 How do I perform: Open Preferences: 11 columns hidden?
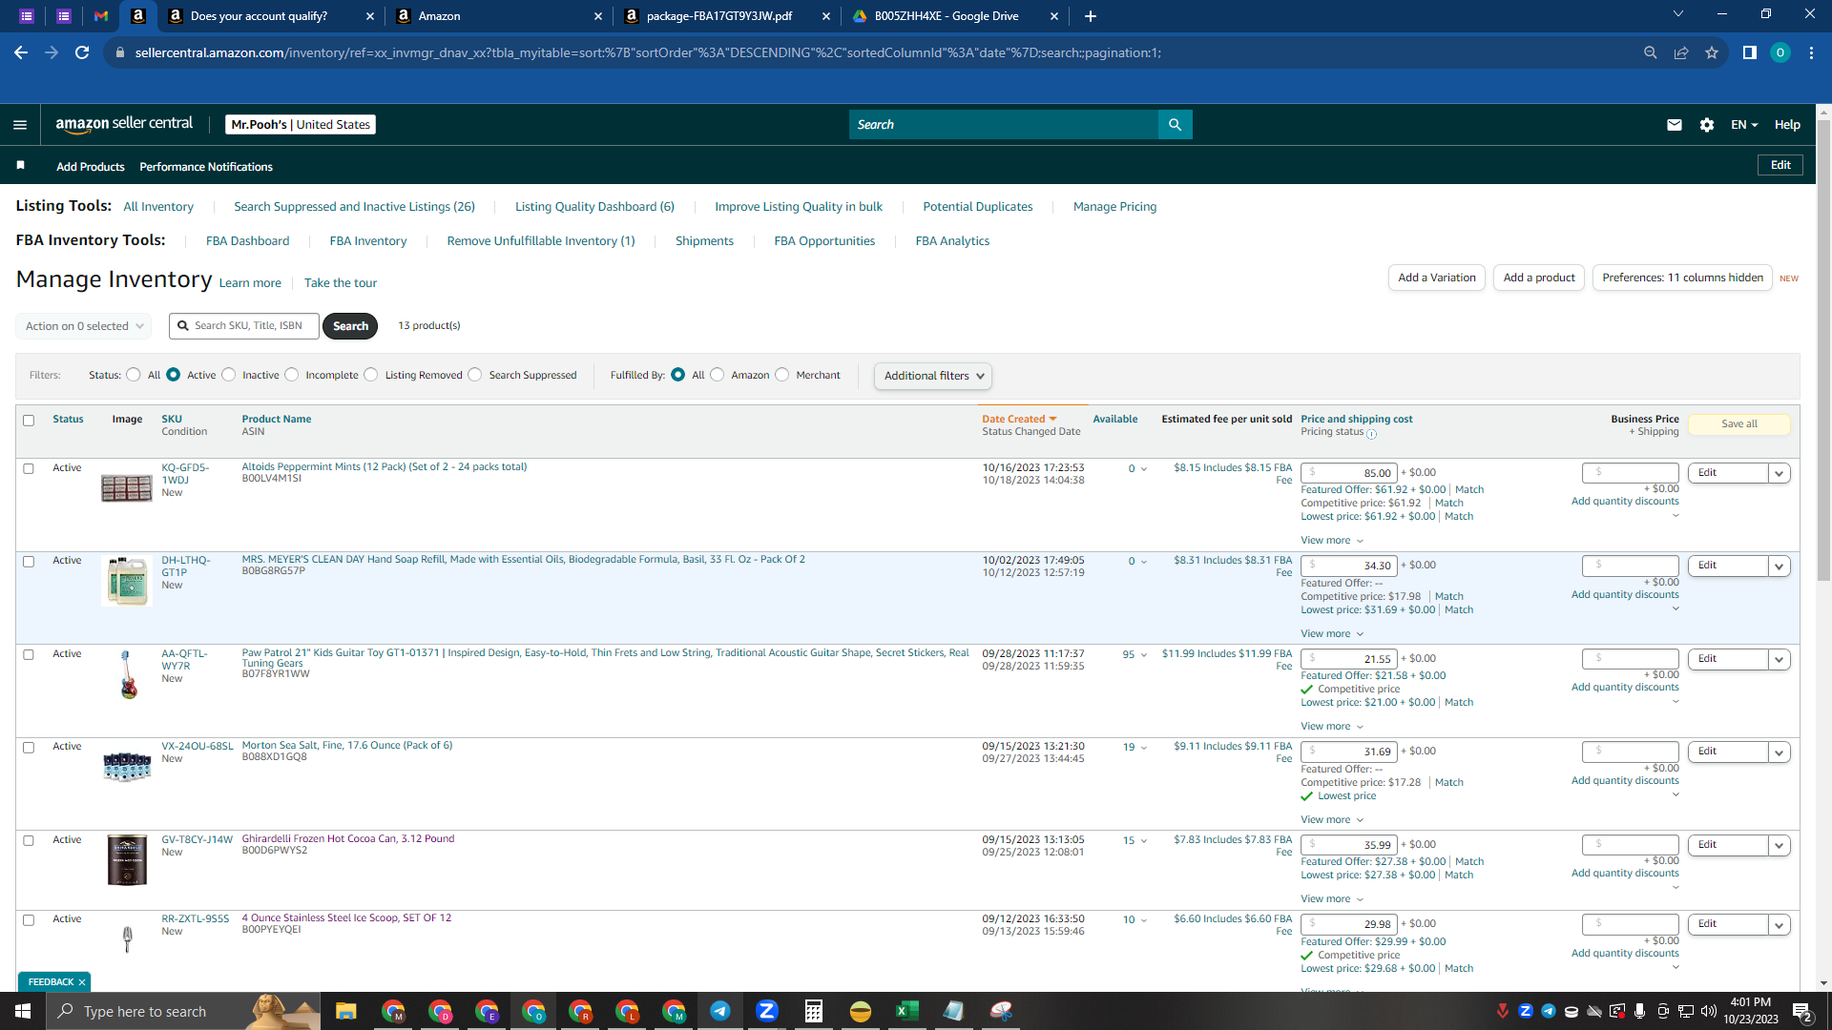click(1682, 278)
